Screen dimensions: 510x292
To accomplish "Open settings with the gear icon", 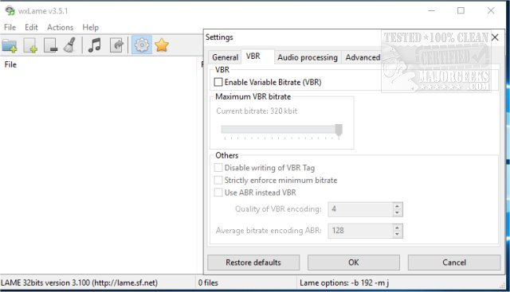I will pos(142,45).
